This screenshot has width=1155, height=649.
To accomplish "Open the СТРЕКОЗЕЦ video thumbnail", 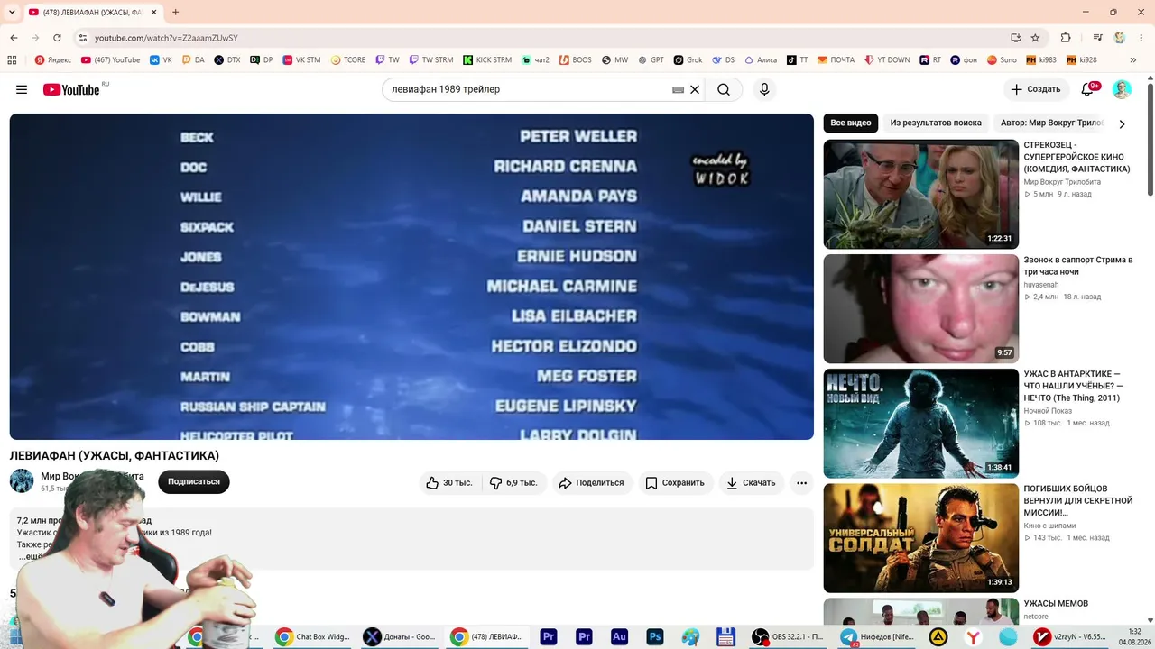I will pos(920,194).
